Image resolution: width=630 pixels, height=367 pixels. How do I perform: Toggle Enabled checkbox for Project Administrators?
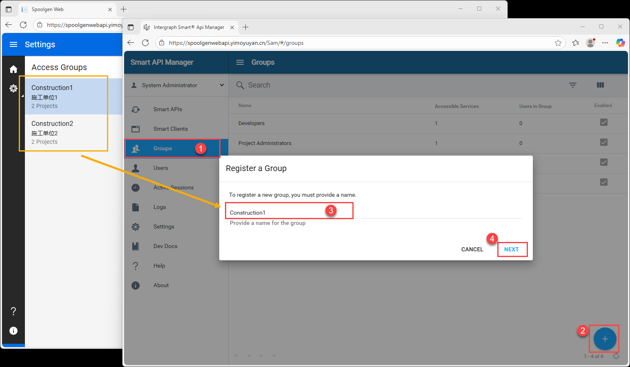[x=603, y=143]
